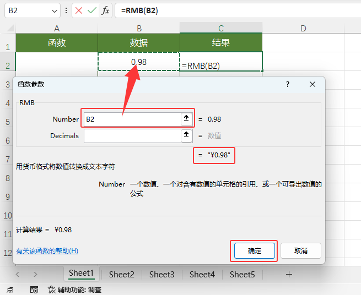Viewport: 361px width, 295px height.
Task: Click the result preview "¥0.98"
Action: 219,155
